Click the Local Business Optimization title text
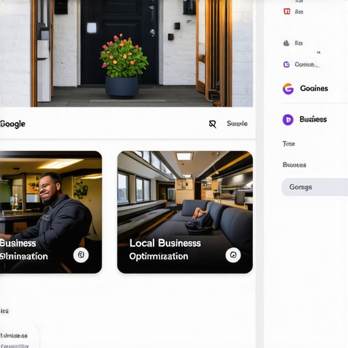 [x=165, y=249]
